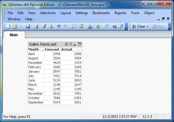Screen dimensions: 174x122
Task: Click the New document toolbar icon
Action: pyautogui.click(x=8, y=26)
